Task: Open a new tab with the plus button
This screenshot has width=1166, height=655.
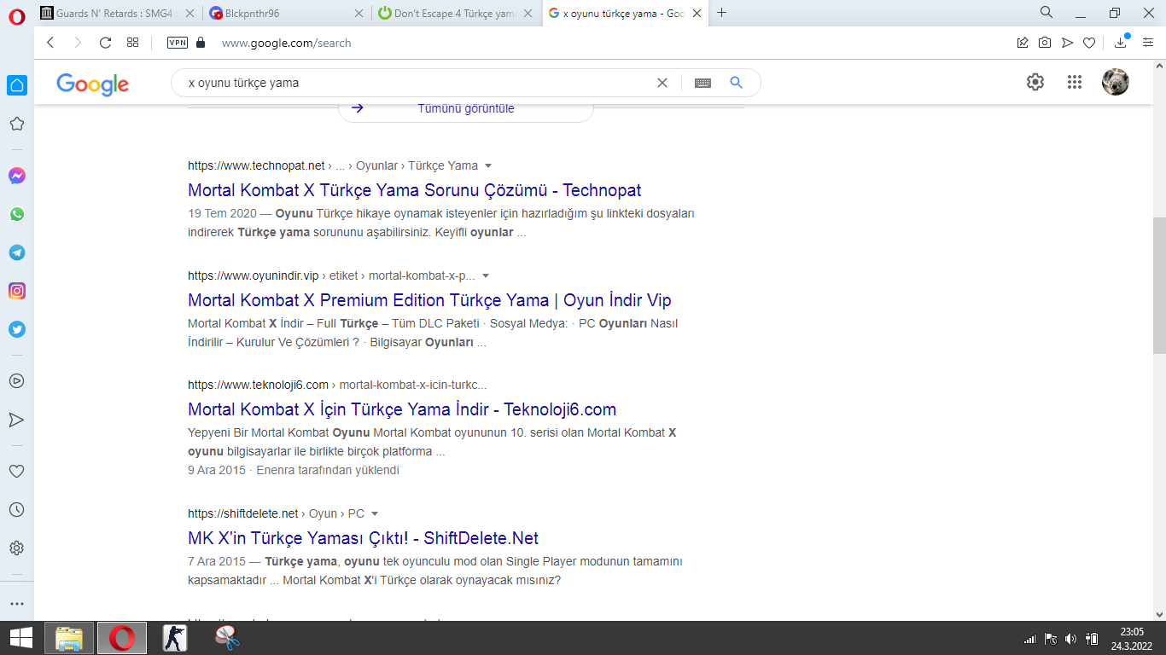Action: pos(722,13)
